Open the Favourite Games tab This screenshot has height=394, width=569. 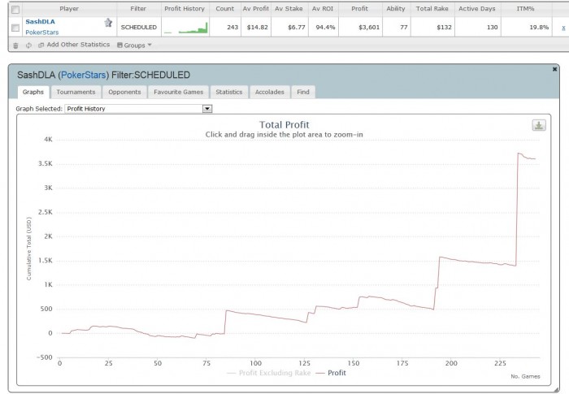pos(178,92)
